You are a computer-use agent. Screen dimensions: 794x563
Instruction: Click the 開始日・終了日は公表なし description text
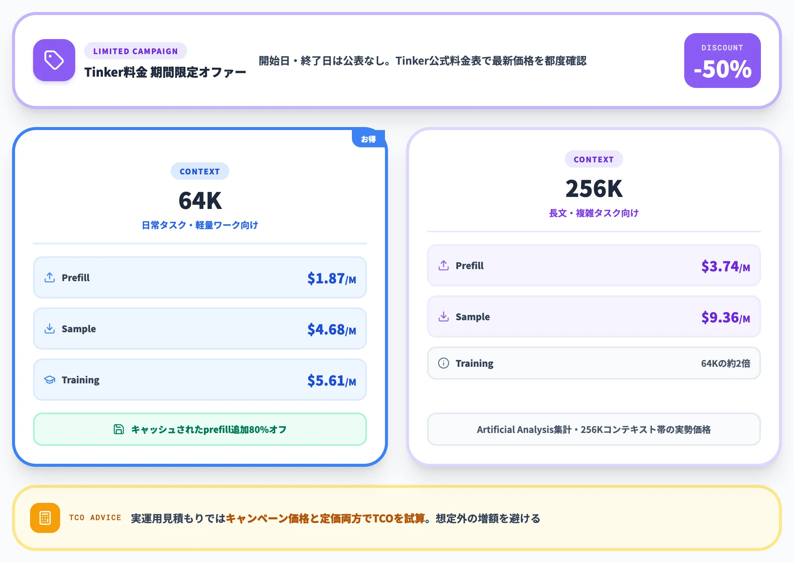click(423, 61)
